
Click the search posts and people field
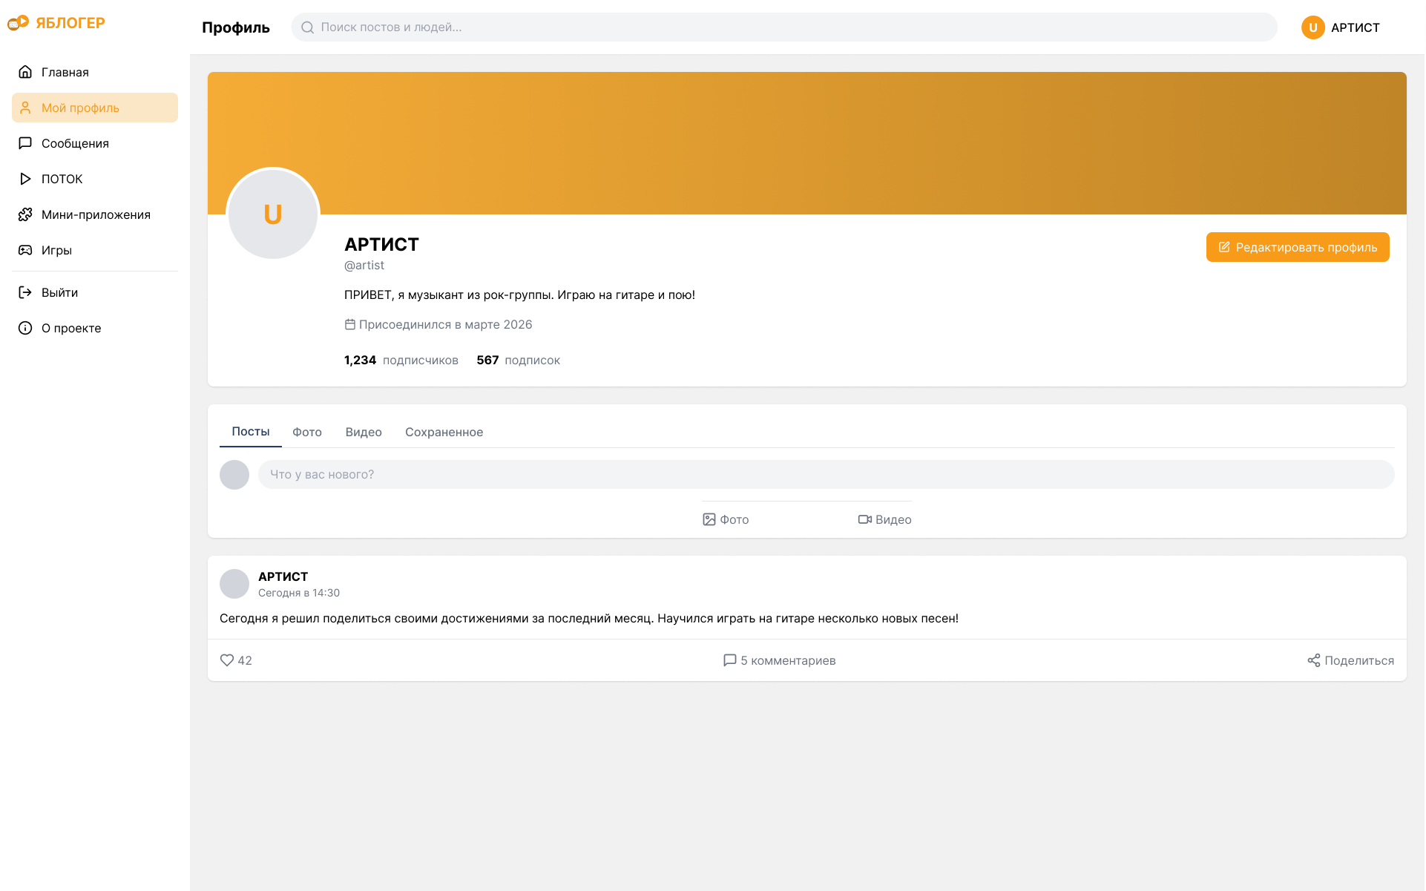[784, 27]
